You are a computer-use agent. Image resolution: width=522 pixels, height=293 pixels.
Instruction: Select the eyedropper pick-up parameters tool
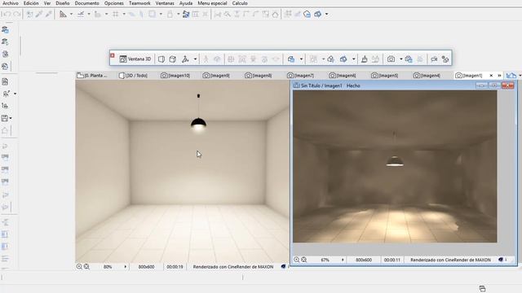point(39,15)
